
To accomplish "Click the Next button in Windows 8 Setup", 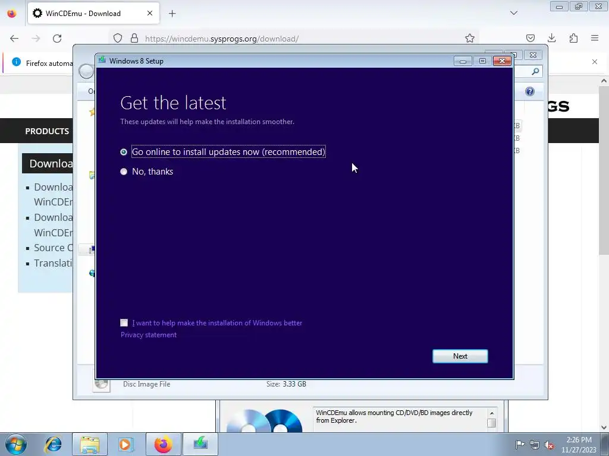I will (x=460, y=356).
